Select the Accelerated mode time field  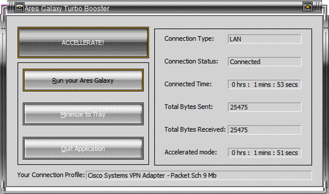[x=264, y=152]
